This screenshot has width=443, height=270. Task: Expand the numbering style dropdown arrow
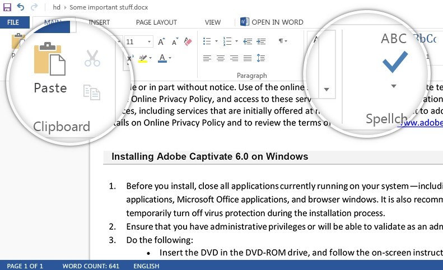(236, 41)
